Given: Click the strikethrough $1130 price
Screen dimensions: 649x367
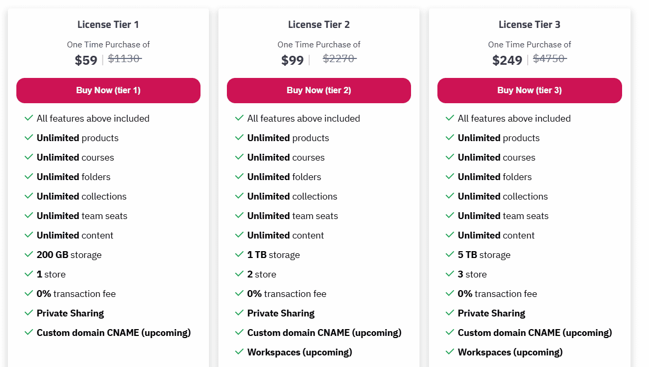Looking at the screenshot, I should pyautogui.click(x=125, y=58).
